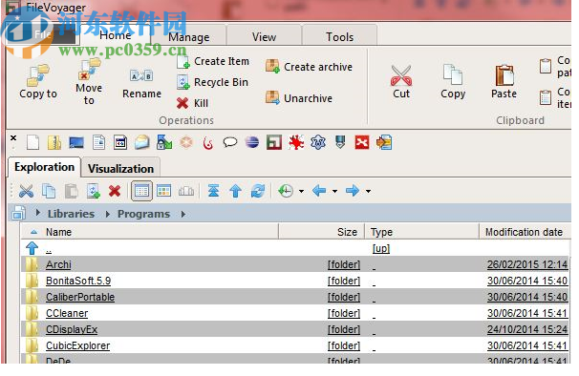Expand the arrow after Libraries breadcrumb
579x376 pixels.
click(x=107, y=214)
